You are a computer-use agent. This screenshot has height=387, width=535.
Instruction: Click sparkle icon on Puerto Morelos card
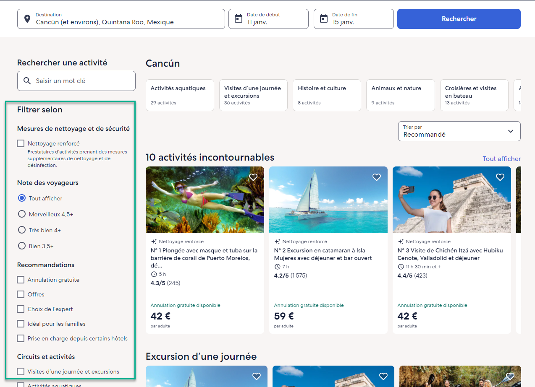click(154, 242)
